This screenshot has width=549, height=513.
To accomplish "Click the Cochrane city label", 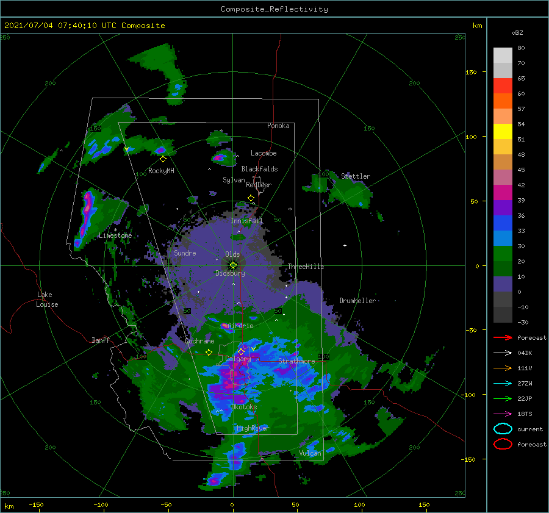I will point(199,341).
